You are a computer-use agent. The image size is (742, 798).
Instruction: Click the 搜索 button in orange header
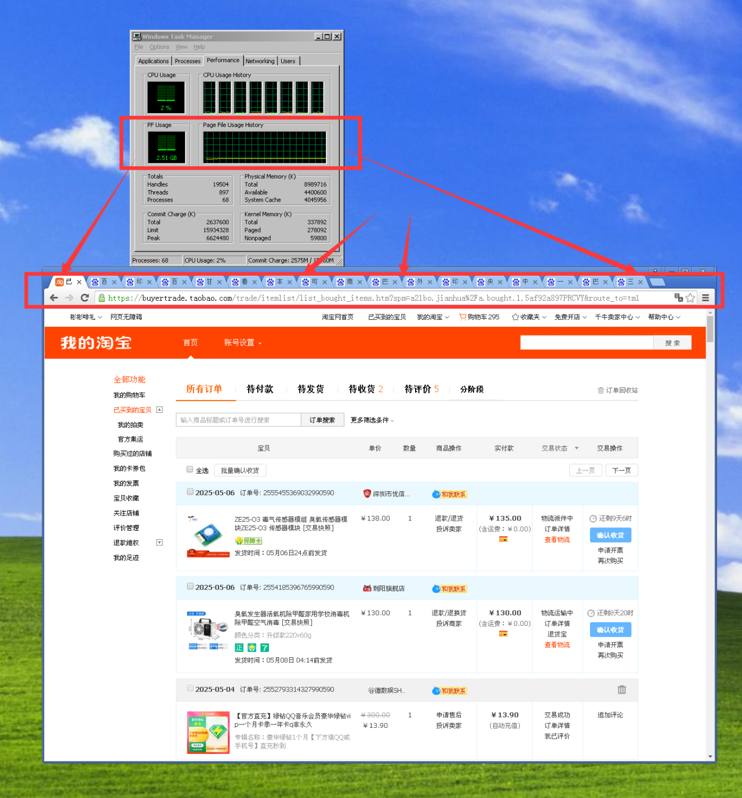[x=672, y=343]
